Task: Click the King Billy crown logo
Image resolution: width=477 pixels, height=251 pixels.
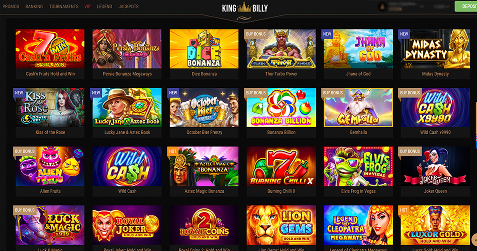Action: click(x=244, y=8)
